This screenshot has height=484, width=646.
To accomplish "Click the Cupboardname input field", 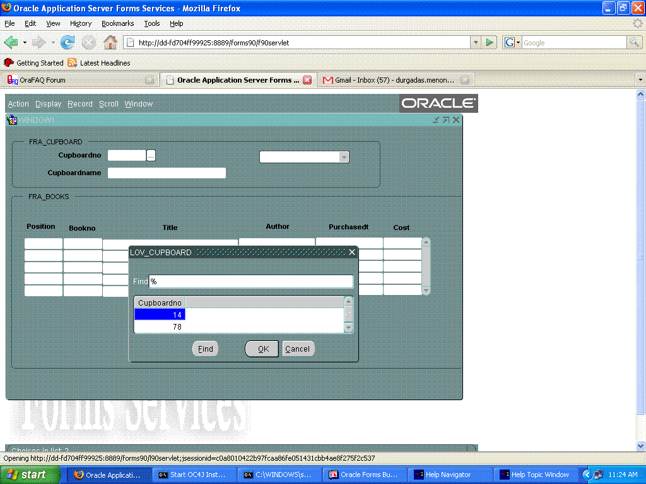I will pyautogui.click(x=167, y=173).
